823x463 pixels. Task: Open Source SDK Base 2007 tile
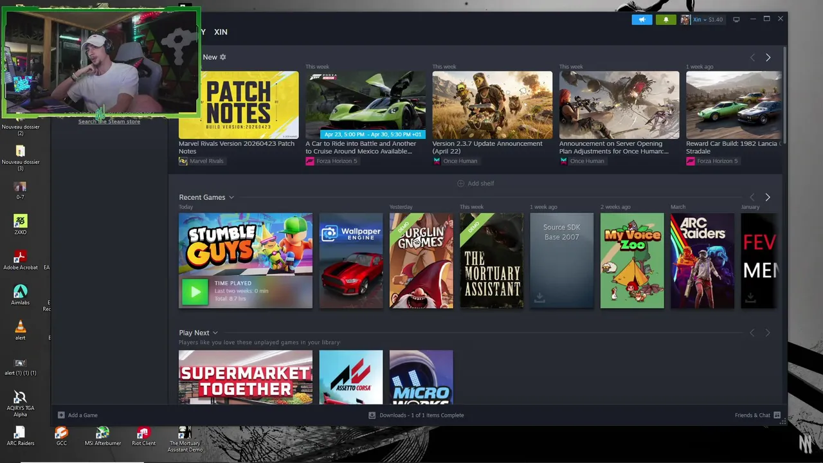click(x=561, y=260)
